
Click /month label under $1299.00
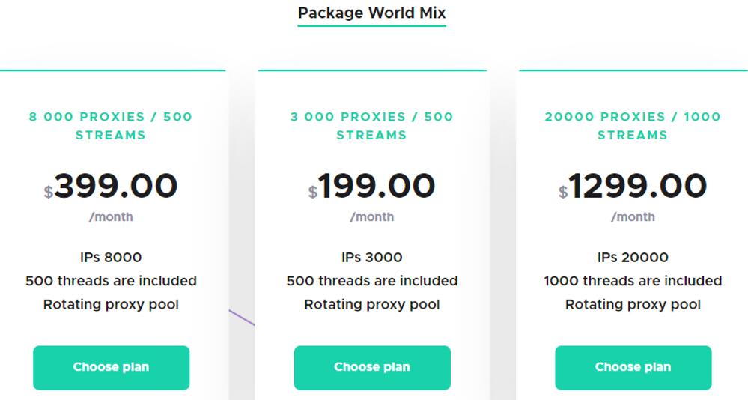633,217
